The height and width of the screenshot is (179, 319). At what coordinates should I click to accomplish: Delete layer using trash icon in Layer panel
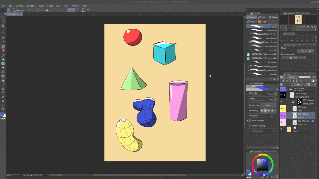(315, 85)
